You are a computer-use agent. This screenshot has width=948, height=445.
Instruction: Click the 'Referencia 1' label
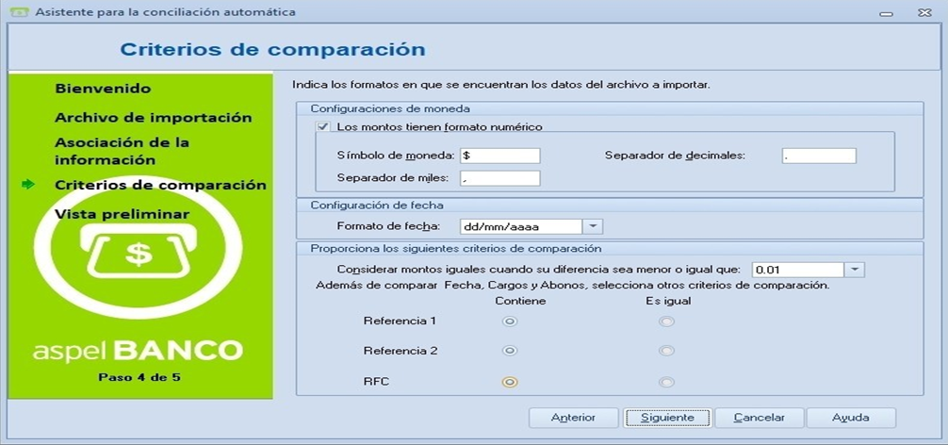pos(400,321)
